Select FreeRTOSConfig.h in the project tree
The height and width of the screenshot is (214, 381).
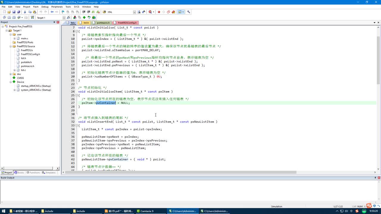pyautogui.click(x=30, y=54)
